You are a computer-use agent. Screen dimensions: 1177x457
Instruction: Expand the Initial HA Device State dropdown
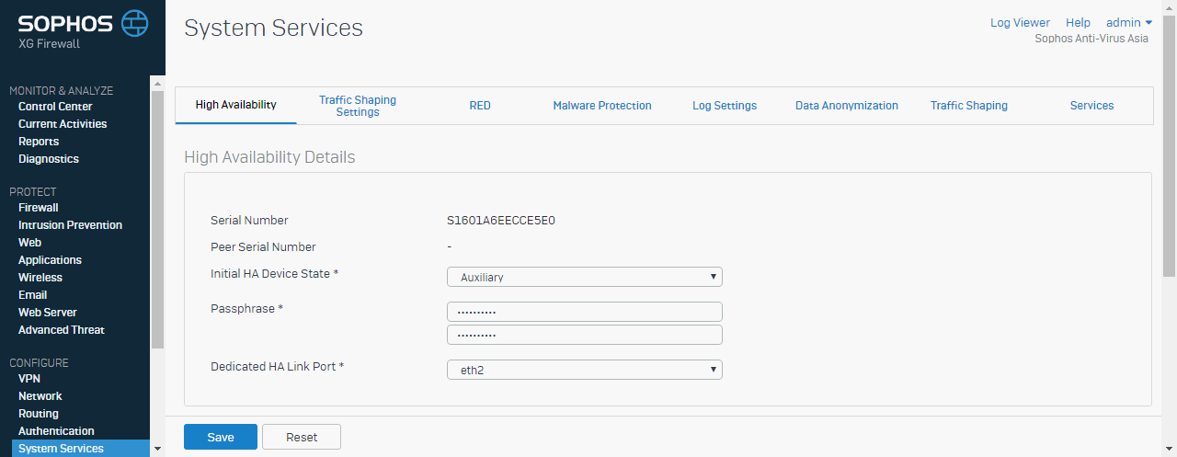pos(585,277)
